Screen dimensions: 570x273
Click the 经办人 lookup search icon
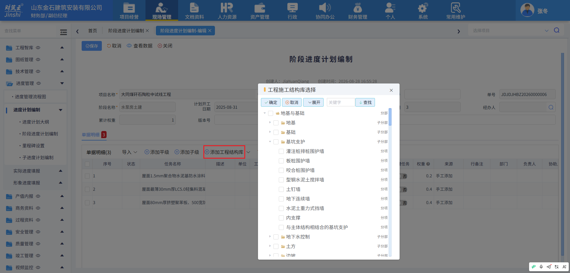[551, 107]
